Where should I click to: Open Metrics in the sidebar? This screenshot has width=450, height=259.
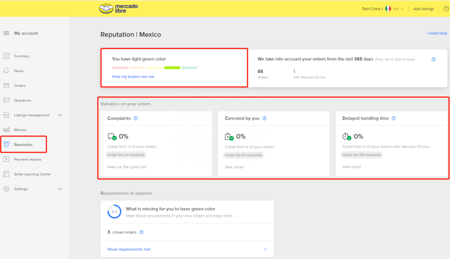point(20,130)
